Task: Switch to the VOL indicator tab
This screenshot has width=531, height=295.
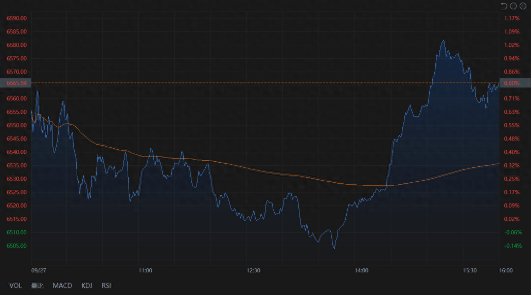Action: (15, 285)
